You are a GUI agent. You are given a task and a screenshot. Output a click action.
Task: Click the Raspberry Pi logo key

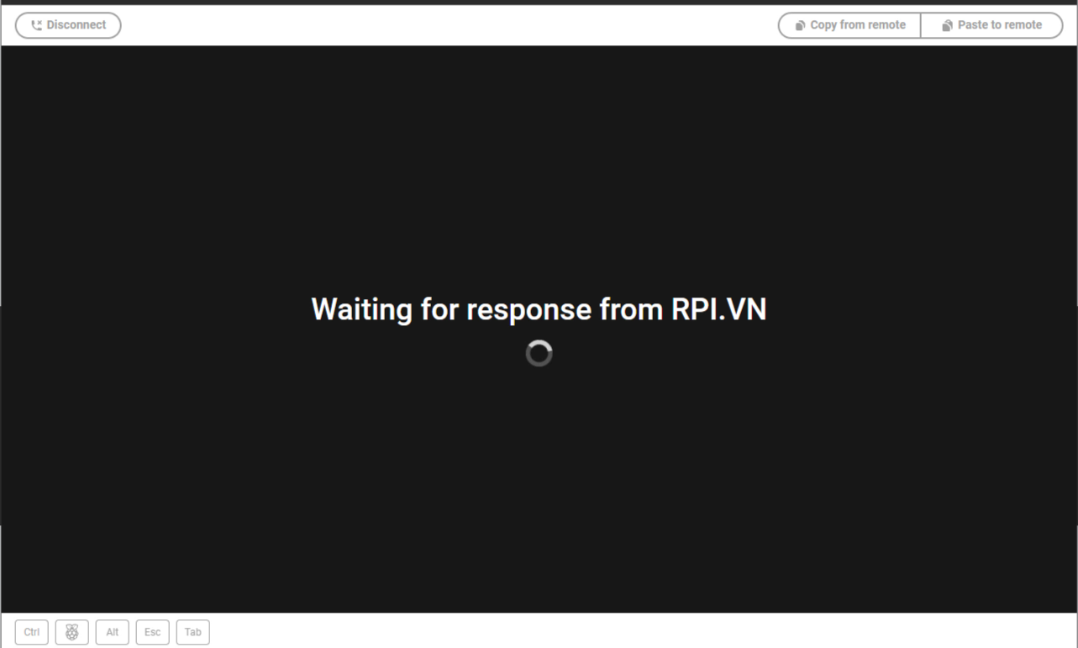(x=72, y=632)
